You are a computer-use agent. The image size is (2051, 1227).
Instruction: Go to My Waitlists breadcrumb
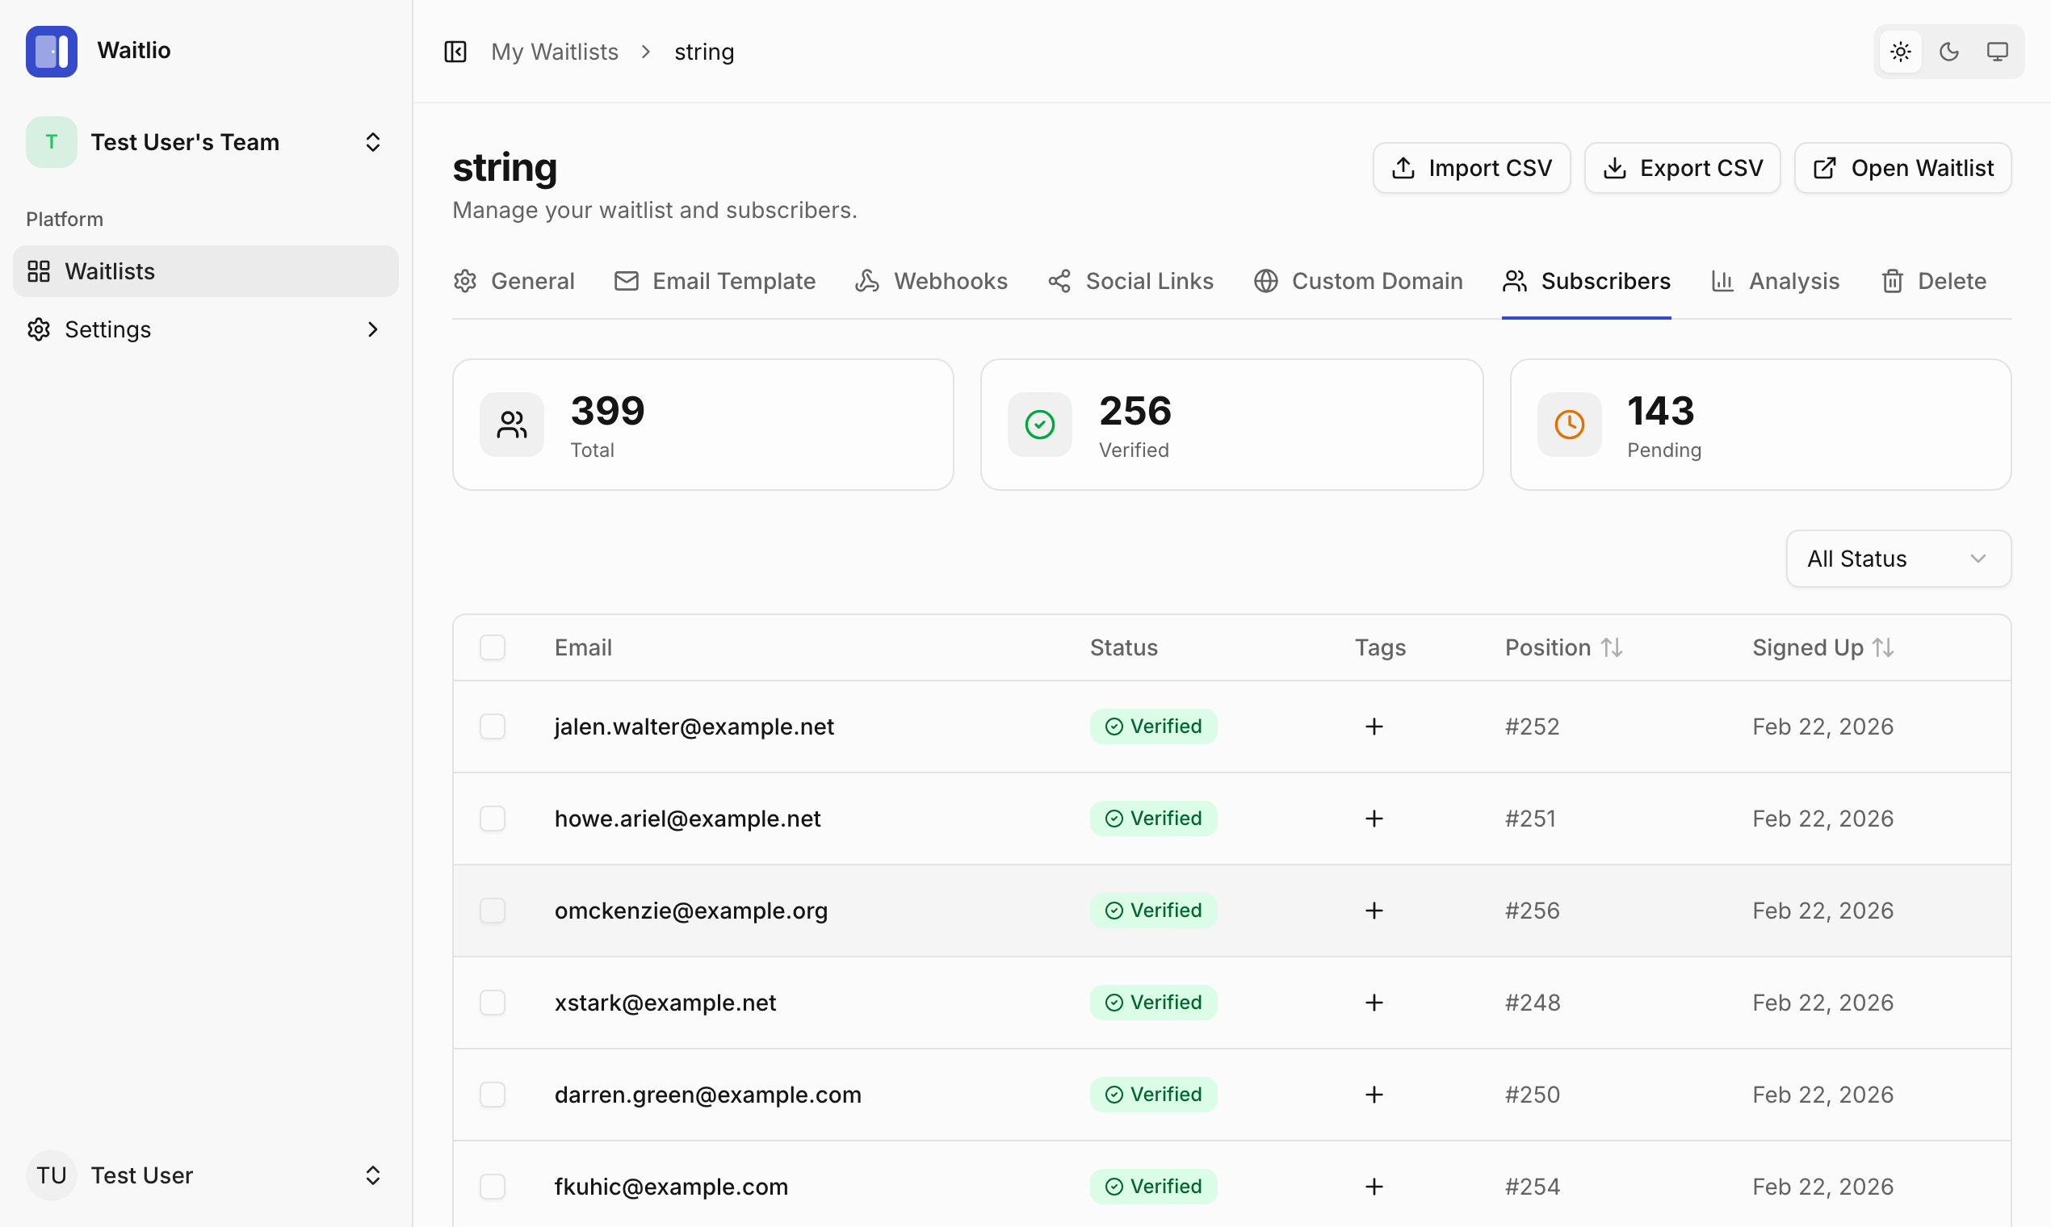coord(554,52)
